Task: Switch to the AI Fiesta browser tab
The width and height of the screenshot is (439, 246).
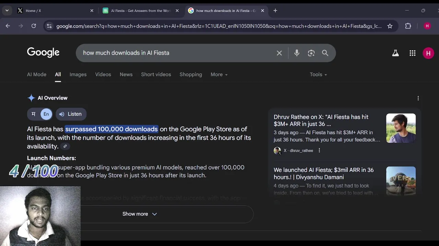Action: click(141, 11)
